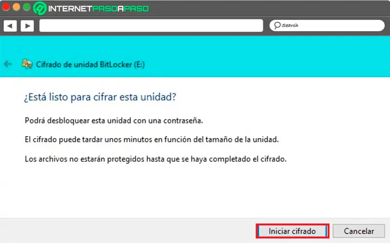Focus the empty address bar field
The image size is (390, 243).
coord(151,26)
